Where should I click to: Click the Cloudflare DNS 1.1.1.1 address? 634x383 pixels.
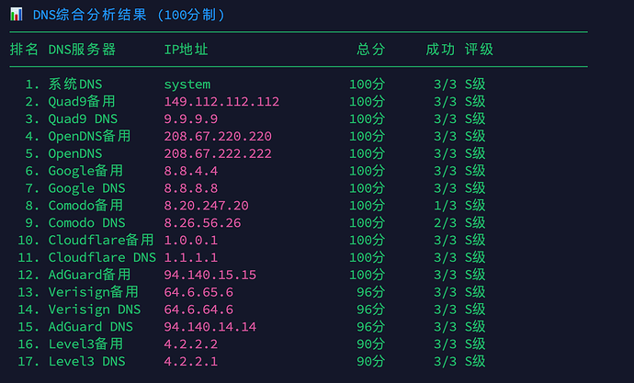click(x=191, y=257)
